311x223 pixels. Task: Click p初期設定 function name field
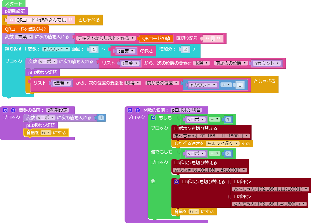click(57, 110)
